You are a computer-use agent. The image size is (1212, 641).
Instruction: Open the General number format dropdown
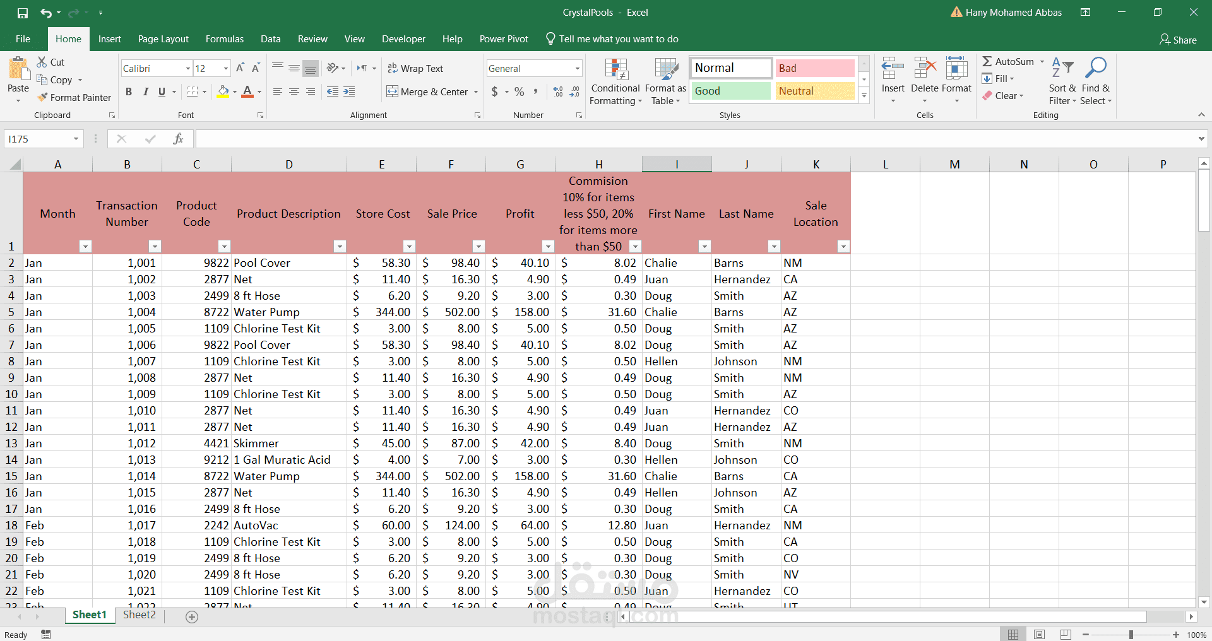click(x=577, y=68)
